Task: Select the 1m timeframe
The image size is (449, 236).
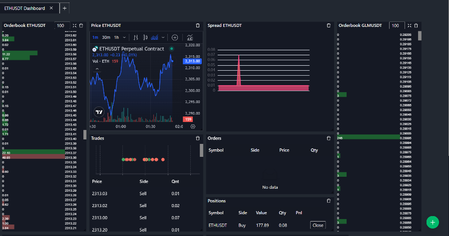Action: coord(95,37)
